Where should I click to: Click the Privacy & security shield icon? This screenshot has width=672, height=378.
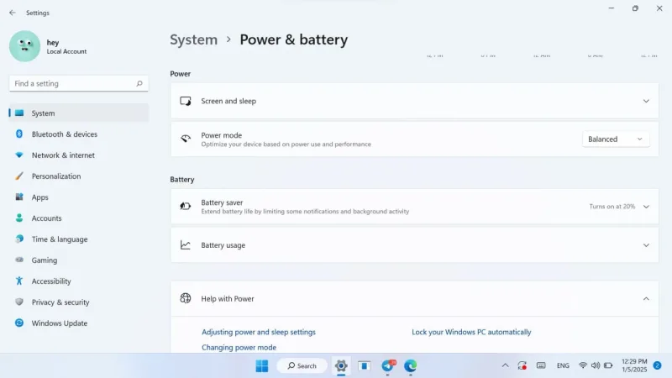(x=19, y=302)
